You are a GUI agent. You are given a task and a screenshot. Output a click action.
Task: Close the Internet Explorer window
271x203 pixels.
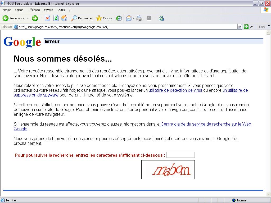268,3
